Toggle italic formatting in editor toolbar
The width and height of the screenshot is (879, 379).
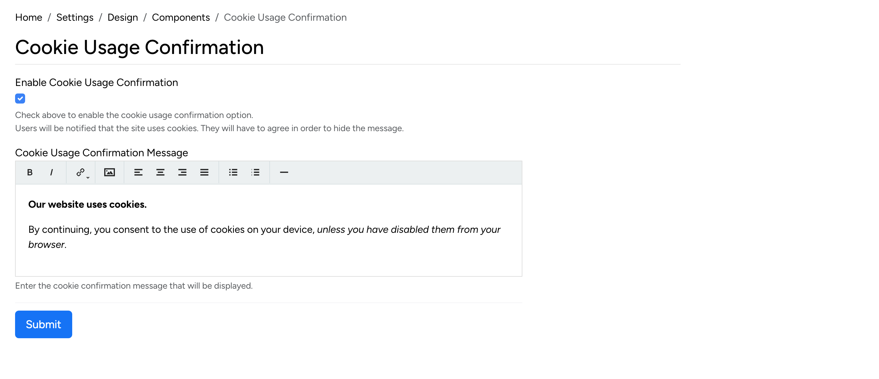pos(51,172)
